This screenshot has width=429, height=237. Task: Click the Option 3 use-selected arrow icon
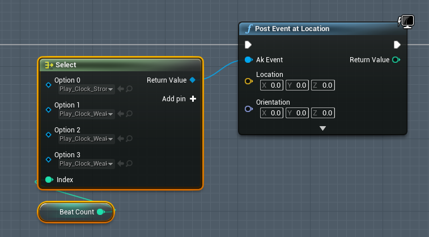pos(121,163)
